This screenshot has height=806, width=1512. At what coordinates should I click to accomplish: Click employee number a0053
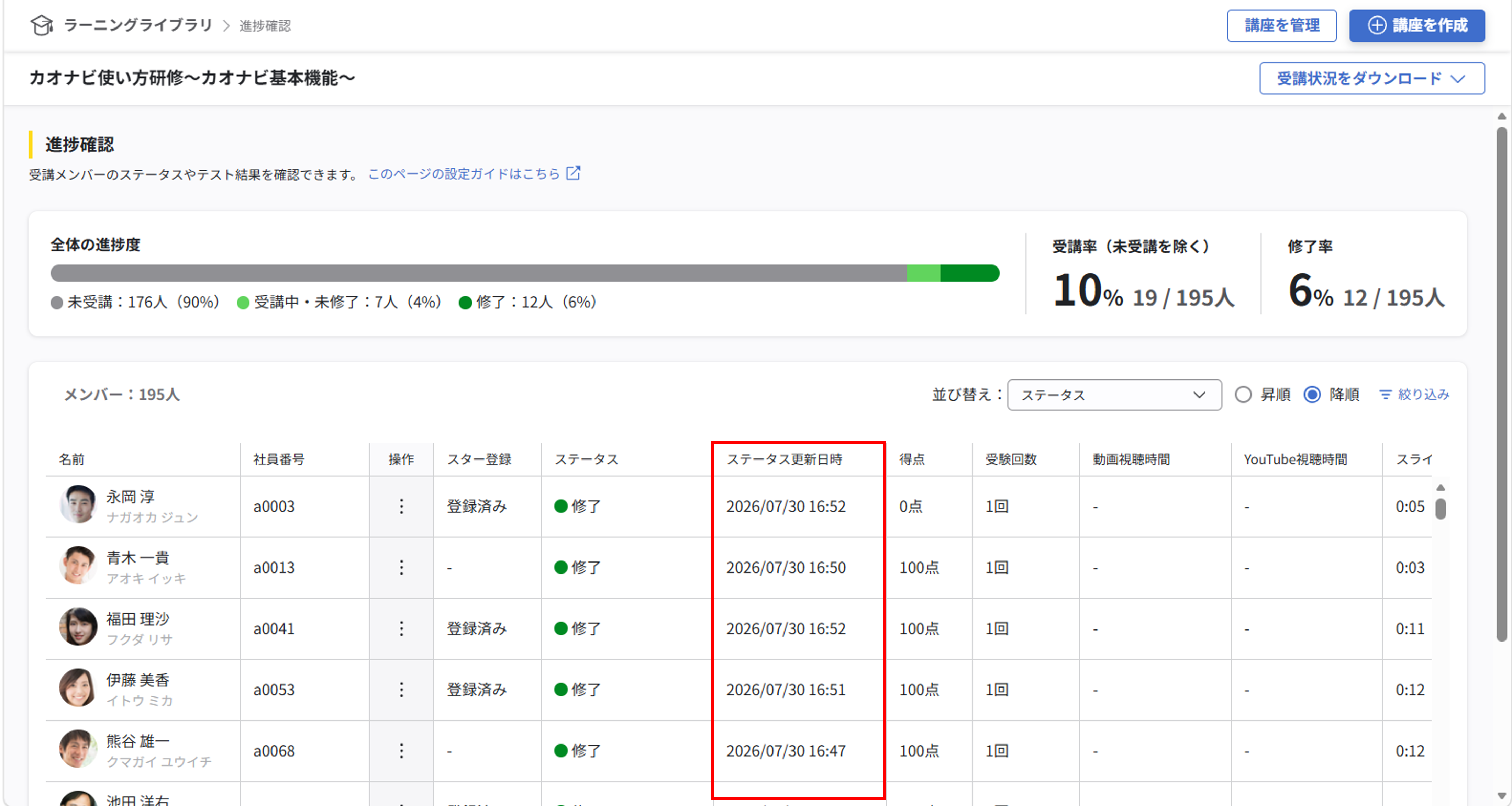[274, 689]
